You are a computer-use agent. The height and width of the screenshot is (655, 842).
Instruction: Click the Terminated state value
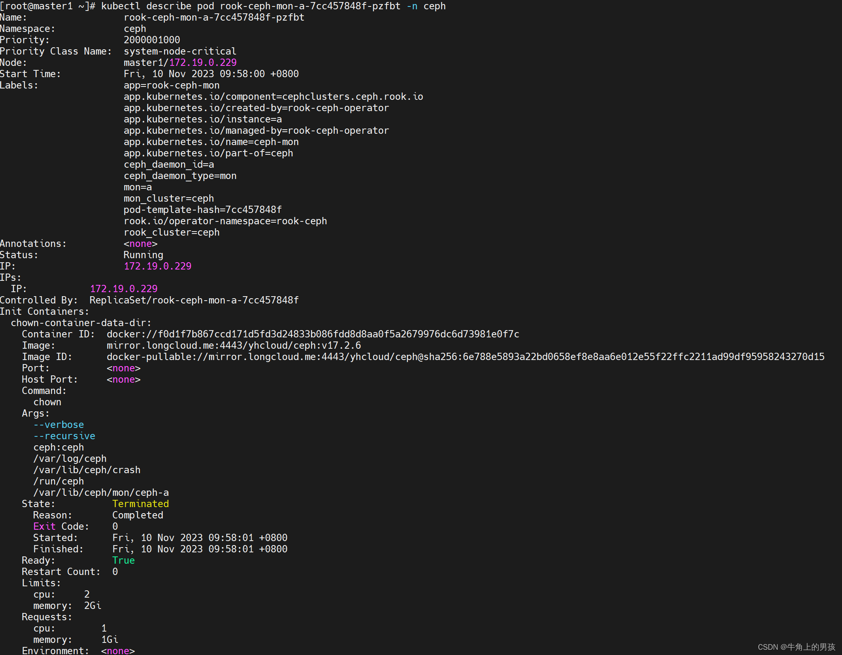click(x=141, y=504)
